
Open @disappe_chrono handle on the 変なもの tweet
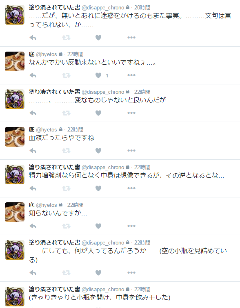(103, 92)
